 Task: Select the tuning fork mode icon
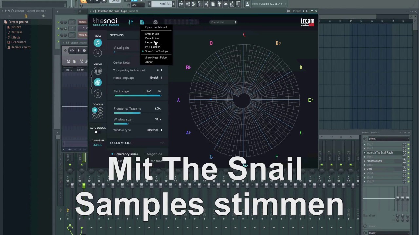pyautogui.click(x=98, y=53)
